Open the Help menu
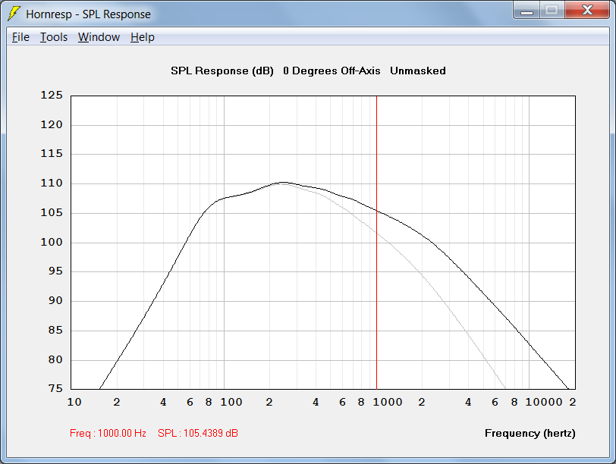This screenshot has height=464, width=616. click(x=143, y=37)
